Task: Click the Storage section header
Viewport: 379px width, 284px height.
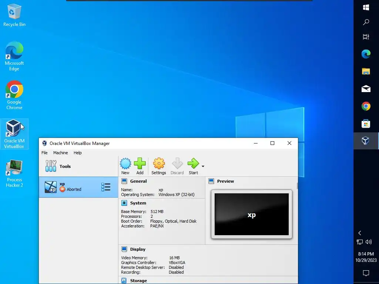Action: [138, 281]
